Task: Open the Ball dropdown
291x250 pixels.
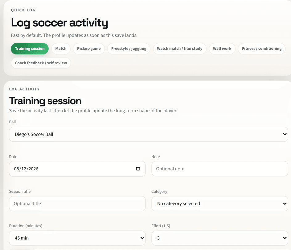Action: (149, 134)
